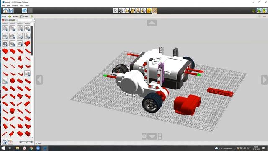268x151 pixels.
Task: Click the Home icon in the toolbar
Action: pyautogui.click(x=5, y=10)
